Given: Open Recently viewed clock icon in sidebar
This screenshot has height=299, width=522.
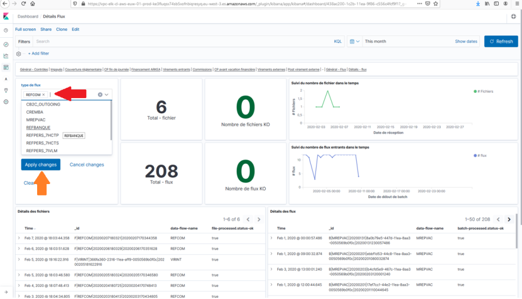Looking at the screenshot, I should point(6,30).
